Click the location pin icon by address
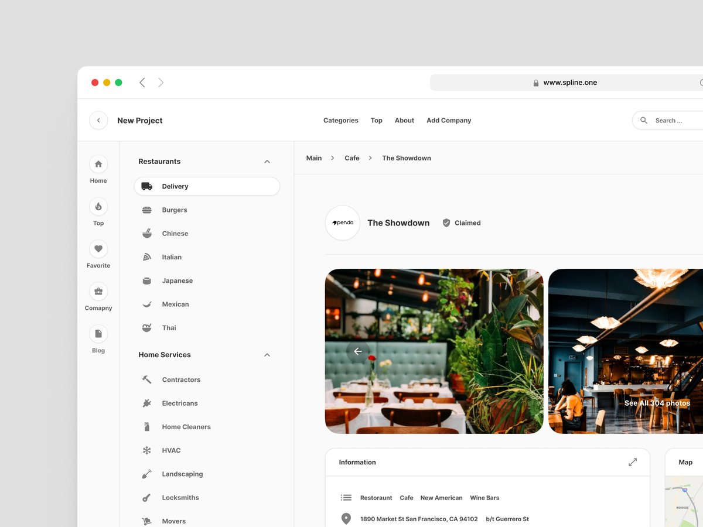Image resolution: width=703 pixels, height=527 pixels. click(x=346, y=519)
